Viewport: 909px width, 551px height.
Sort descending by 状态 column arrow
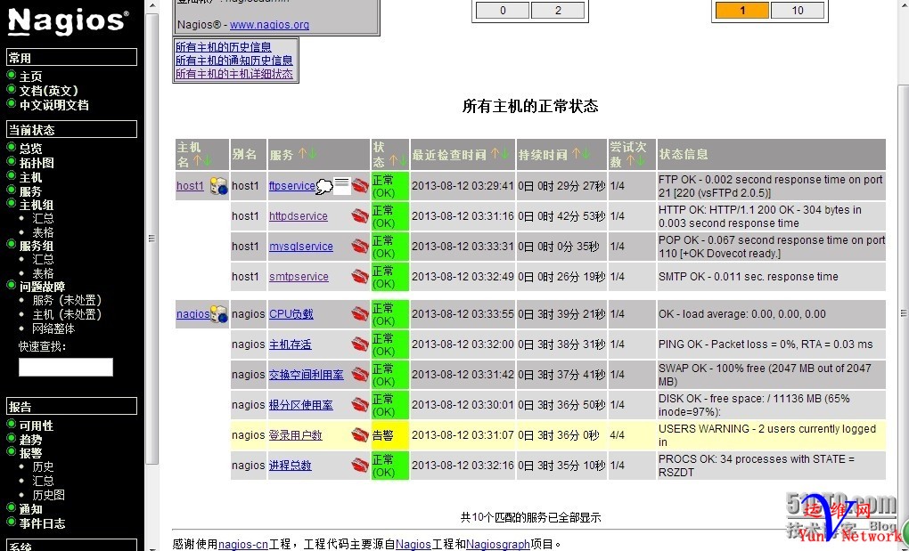click(x=403, y=161)
